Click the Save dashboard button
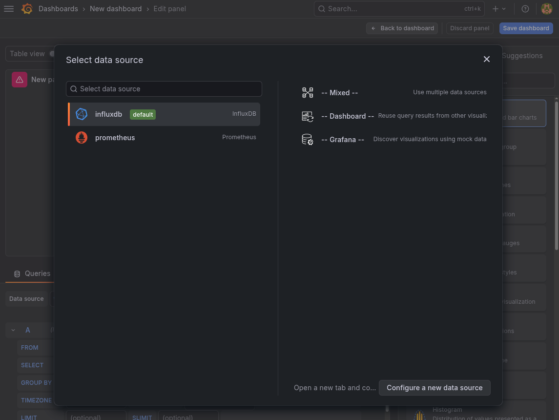Viewport: 559px width, 420px height. pyautogui.click(x=526, y=28)
